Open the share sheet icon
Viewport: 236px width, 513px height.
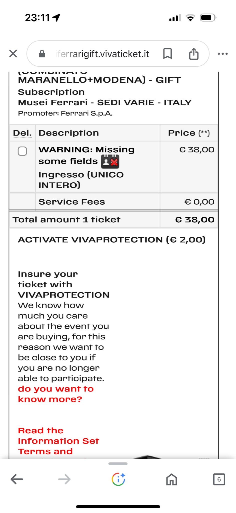(x=194, y=54)
